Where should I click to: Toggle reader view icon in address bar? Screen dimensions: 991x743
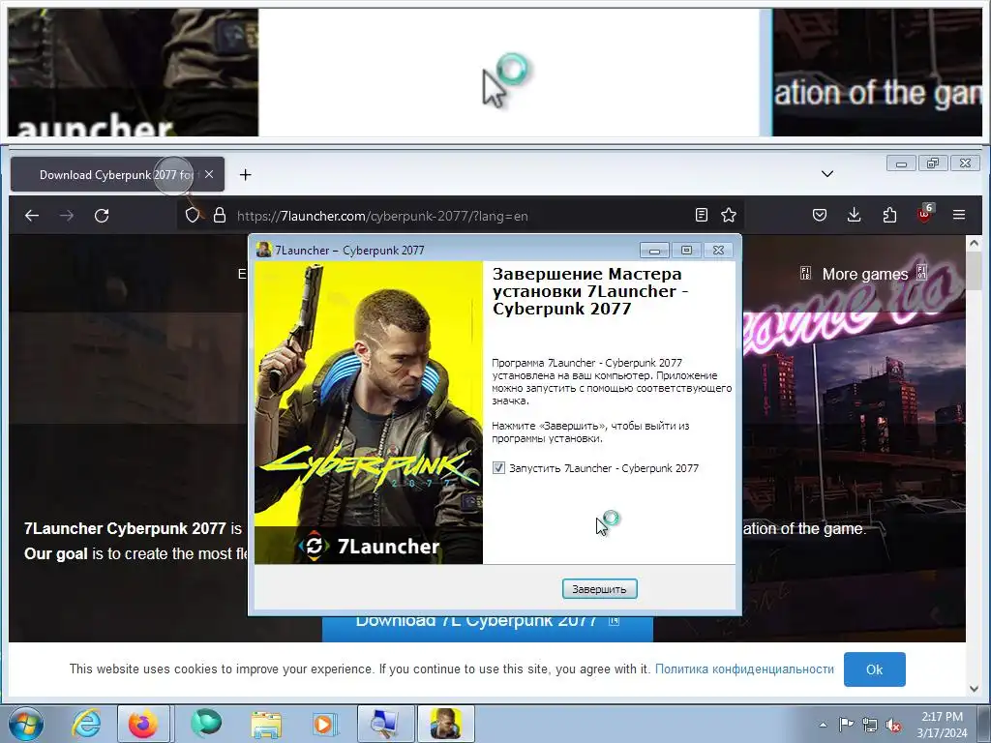coord(701,216)
